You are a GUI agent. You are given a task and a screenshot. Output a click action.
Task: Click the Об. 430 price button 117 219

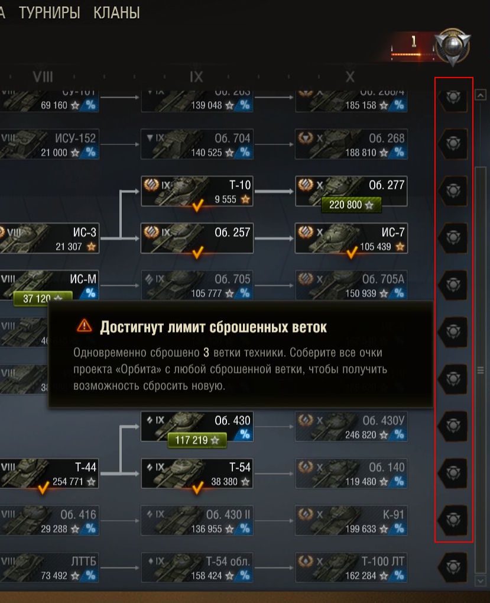197,440
